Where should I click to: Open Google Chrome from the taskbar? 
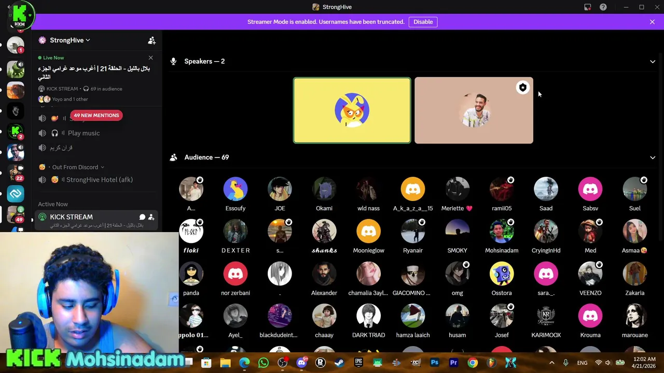click(473, 363)
